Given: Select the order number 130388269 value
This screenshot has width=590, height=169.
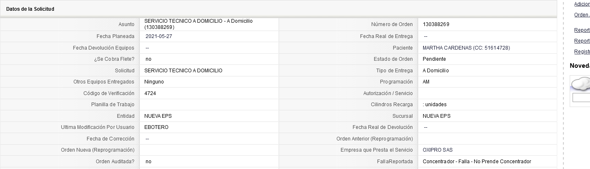Looking at the screenshot, I should (x=436, y=24).
